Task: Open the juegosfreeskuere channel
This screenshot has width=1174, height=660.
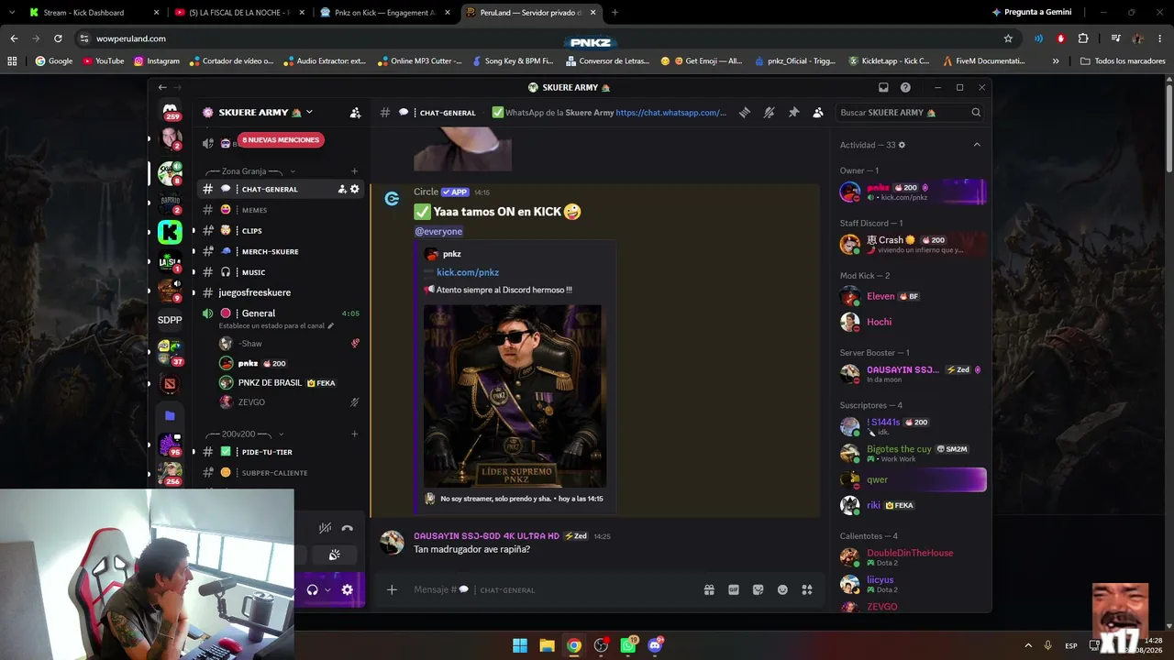Action: click(278, 292)
